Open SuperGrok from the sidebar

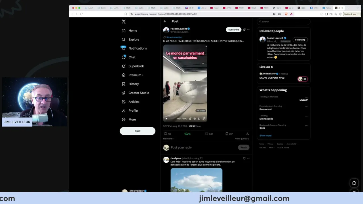(x=133, y=66)
